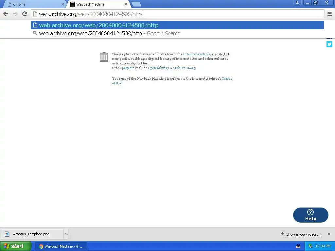Restore down the Chrome window
Viewport: 335px width, 251px height.
316,3
